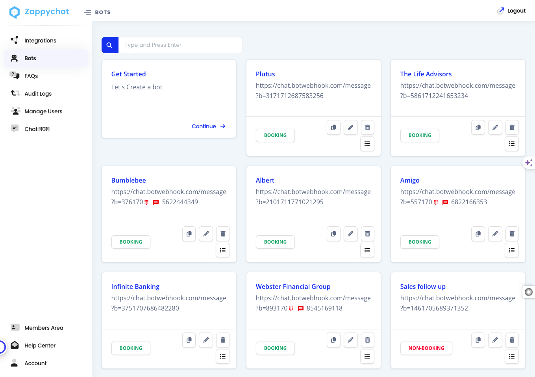Click the sparkle AI assistant floating icon
Screen dimensions: 535x377
tap(529, 163)
